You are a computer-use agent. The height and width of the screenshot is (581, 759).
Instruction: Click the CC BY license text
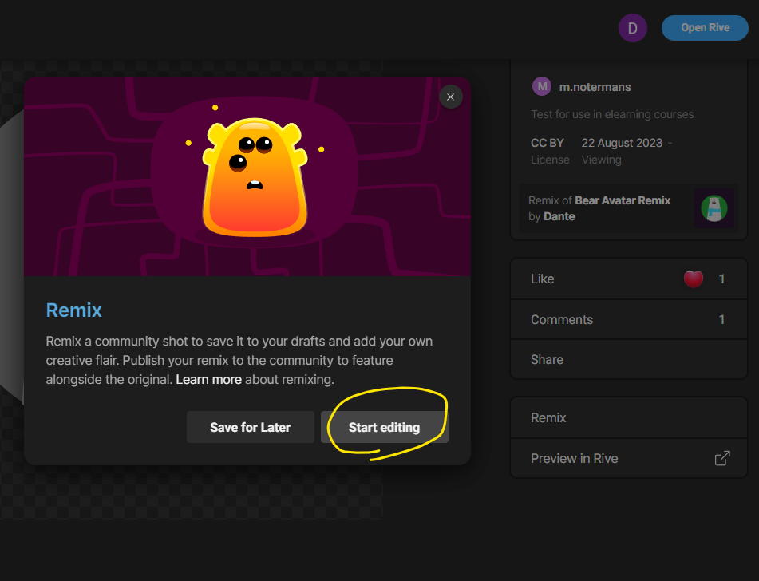(548, 144)
